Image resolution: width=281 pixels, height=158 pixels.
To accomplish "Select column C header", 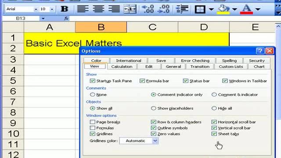I will (x=152, y=27).
